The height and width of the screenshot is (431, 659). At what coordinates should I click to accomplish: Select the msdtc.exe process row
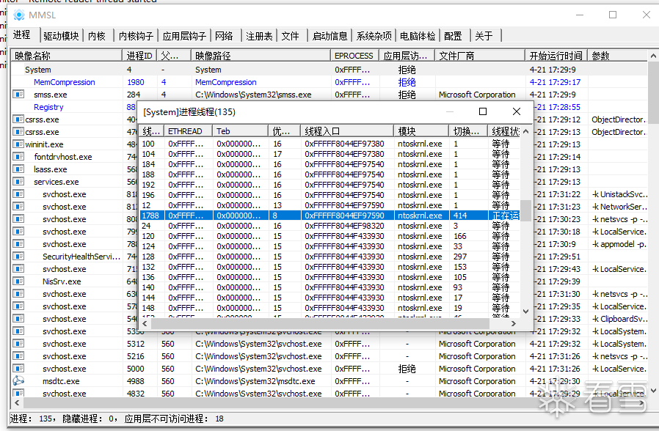329,381
